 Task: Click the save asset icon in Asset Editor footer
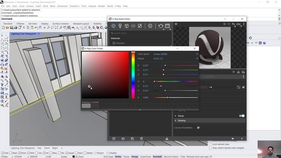click(132, 139)
